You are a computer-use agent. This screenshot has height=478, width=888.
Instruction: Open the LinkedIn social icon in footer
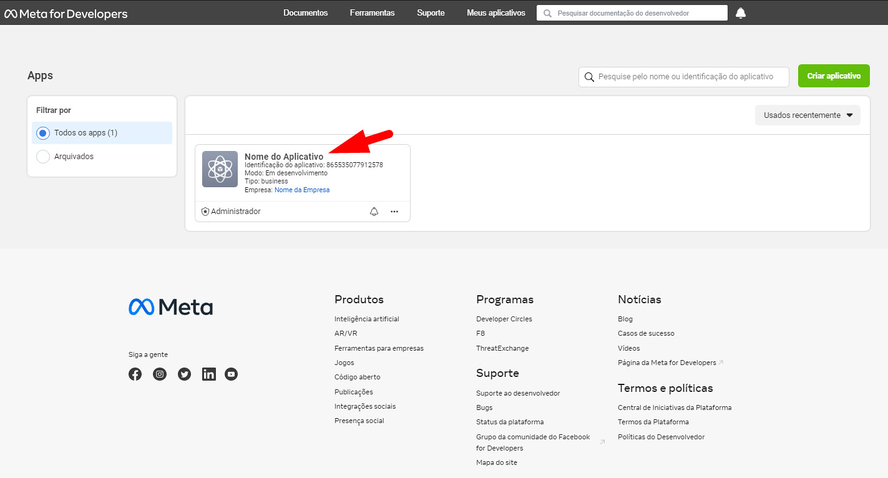click(208, 374)
